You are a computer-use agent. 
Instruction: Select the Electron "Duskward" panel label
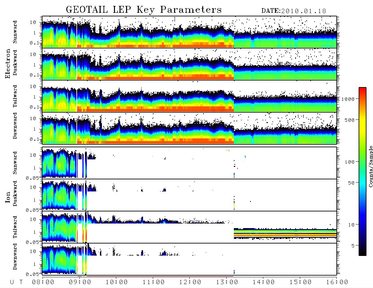pos(15,63)
